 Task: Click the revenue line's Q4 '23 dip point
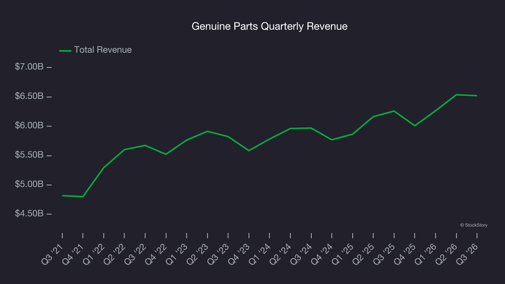pos(249,151)
